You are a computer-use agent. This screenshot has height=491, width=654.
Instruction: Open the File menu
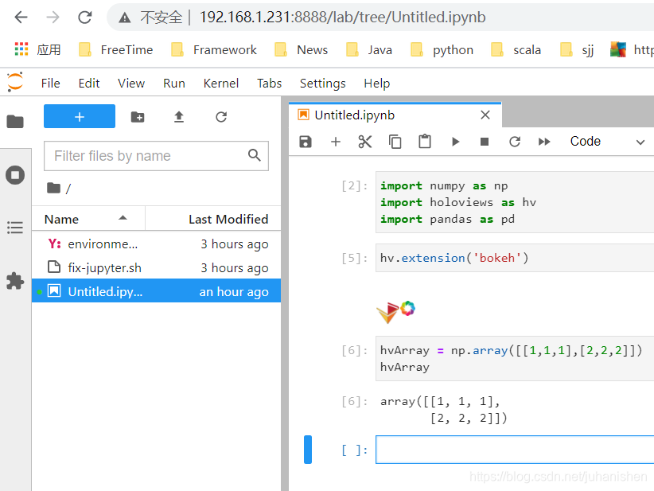50,83
